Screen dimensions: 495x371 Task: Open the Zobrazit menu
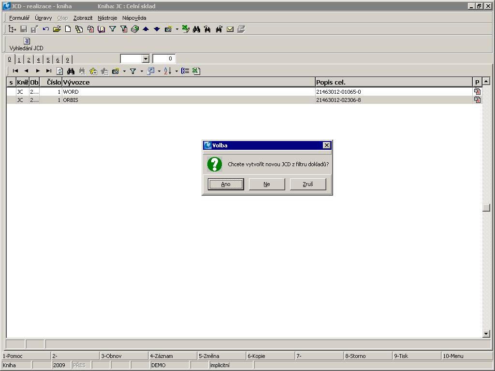coord(83,18)
